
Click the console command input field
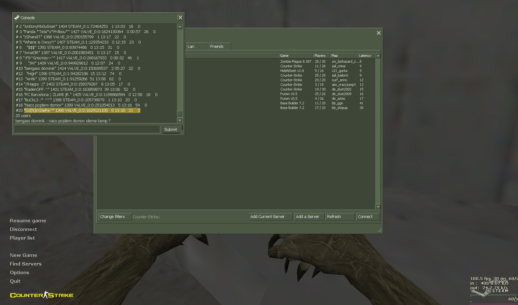88,130
